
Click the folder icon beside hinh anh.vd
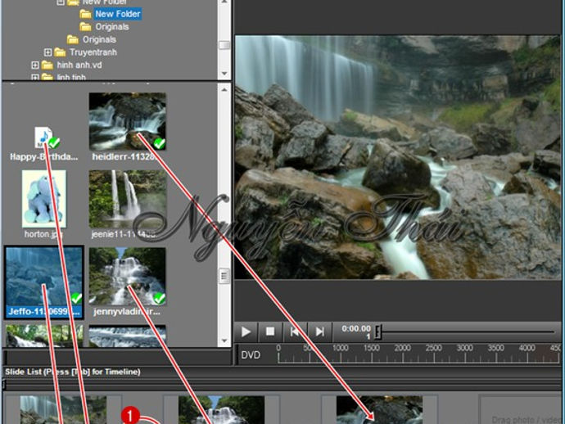click(47, 65)
